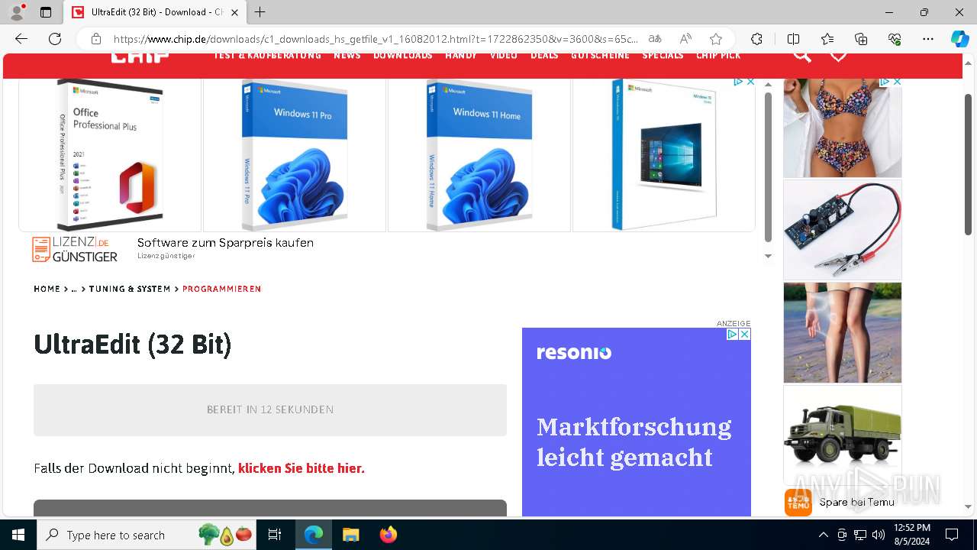Screen dimensions: 977x550
Task: Go back to the previous page
Action: point(21,39)
